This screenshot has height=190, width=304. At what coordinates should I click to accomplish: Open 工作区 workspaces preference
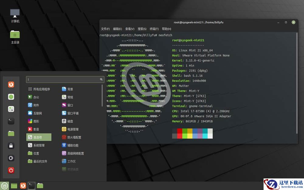tap(69, 161)
